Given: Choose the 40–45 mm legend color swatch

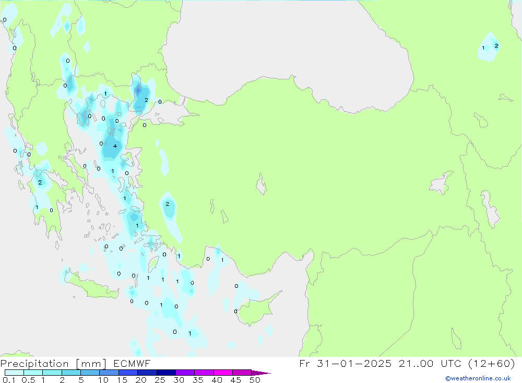Looking at the screenshot, I should click(x=223, y=373).
